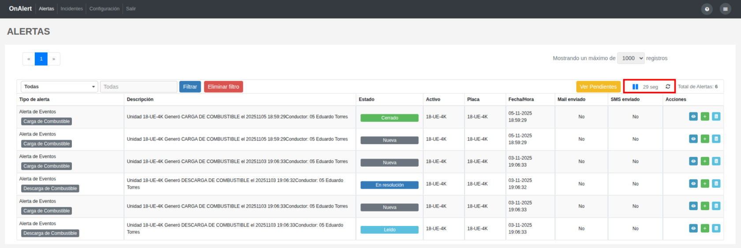Click Descarga de Combustible tag in En resolución row
Image resolution: width=741 pixels, height=248 pixels.
(x=50, y=189)
